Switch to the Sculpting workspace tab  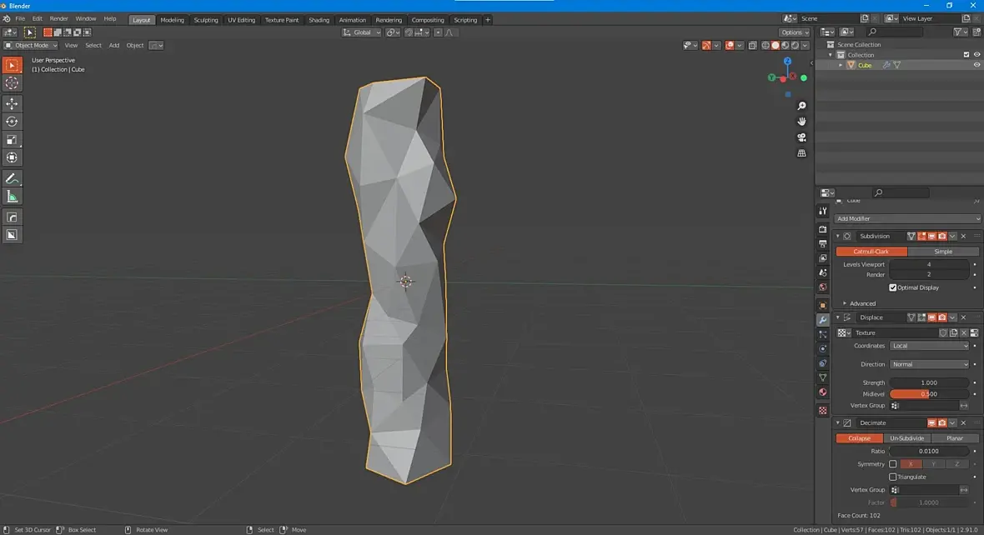(x=205, y=19)
